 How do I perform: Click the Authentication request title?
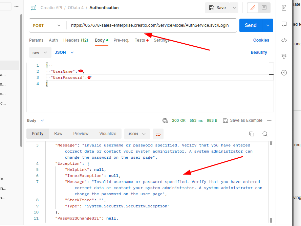click(x=104, y=8)
